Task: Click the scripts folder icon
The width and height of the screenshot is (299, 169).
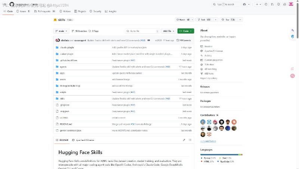Action: pyautogui.click(x=57, y=92)
